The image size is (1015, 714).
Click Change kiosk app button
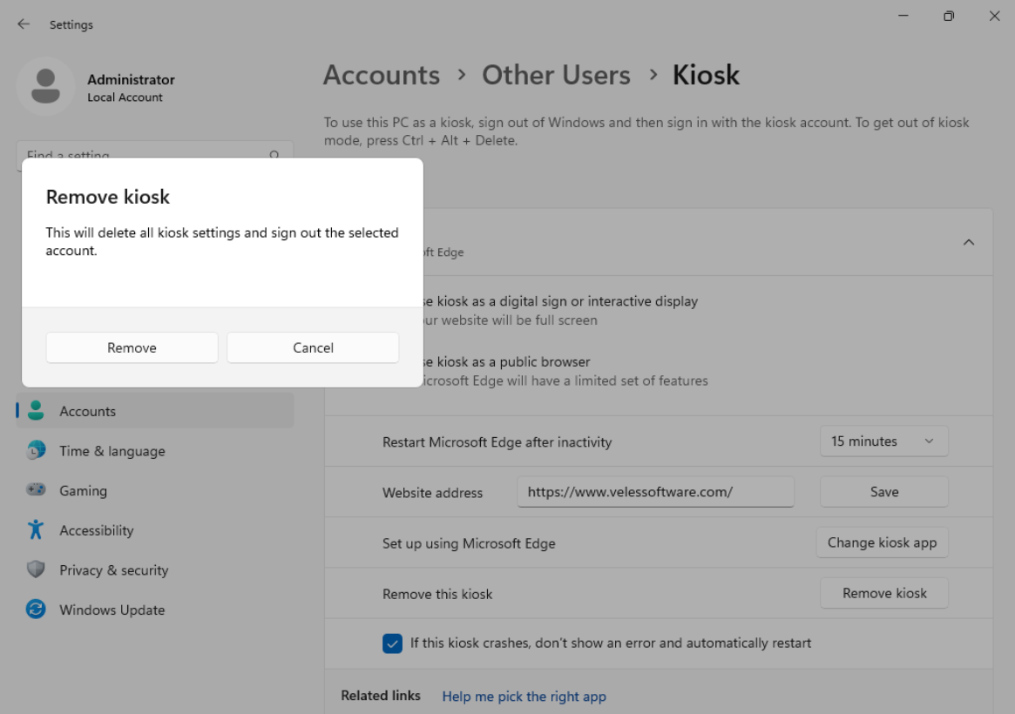(x=882, y=542)
